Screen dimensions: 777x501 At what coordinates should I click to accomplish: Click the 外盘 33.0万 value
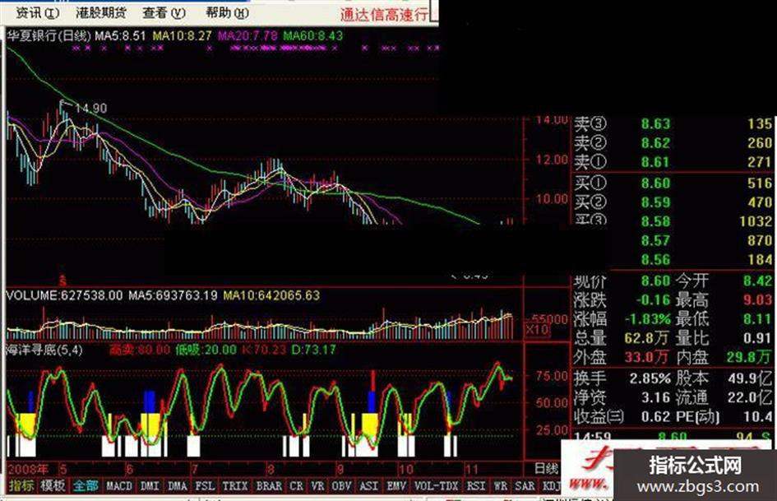click(x=647, y=357)
